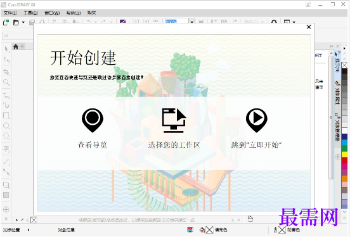The height and width of the screenshot is (237, 350).
Task: Open the 购买 menu
Action: (x=91, y=13)
